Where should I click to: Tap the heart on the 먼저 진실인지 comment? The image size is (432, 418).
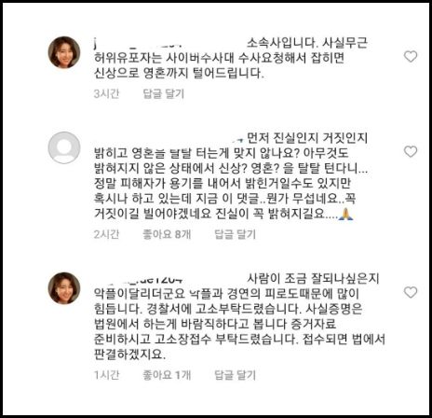coord(411,151)
